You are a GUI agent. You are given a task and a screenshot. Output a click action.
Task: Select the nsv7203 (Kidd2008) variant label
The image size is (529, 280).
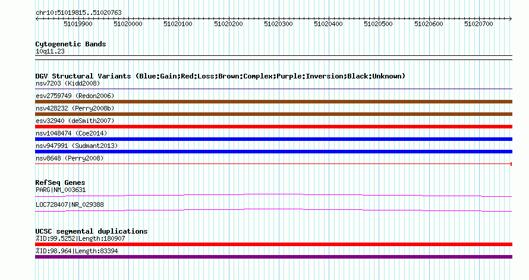[x=68, y=83]
